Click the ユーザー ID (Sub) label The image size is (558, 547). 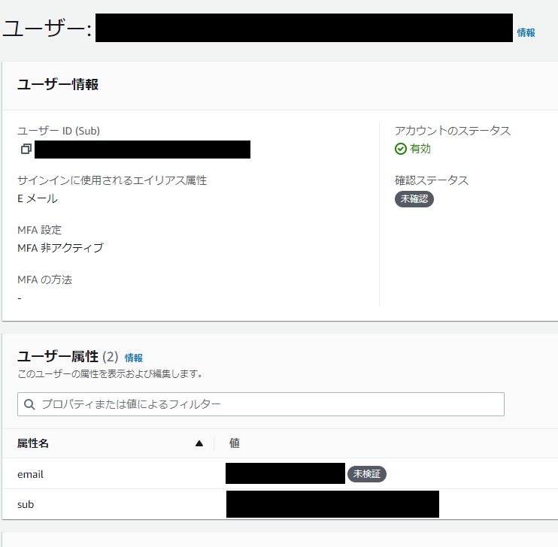pos(59,131)
